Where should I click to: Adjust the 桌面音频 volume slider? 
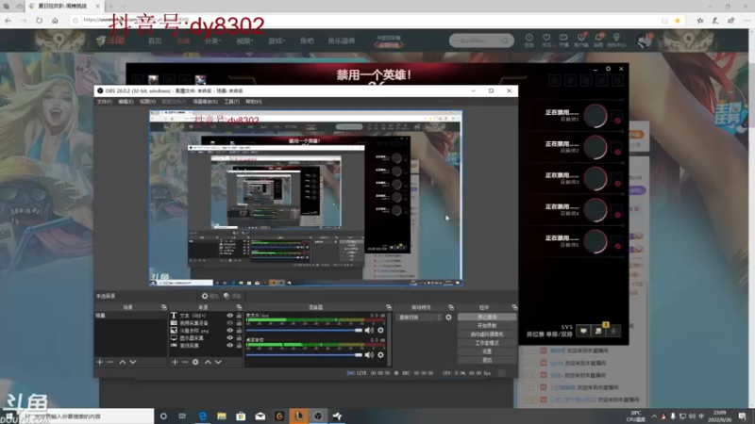coord(304,355)
